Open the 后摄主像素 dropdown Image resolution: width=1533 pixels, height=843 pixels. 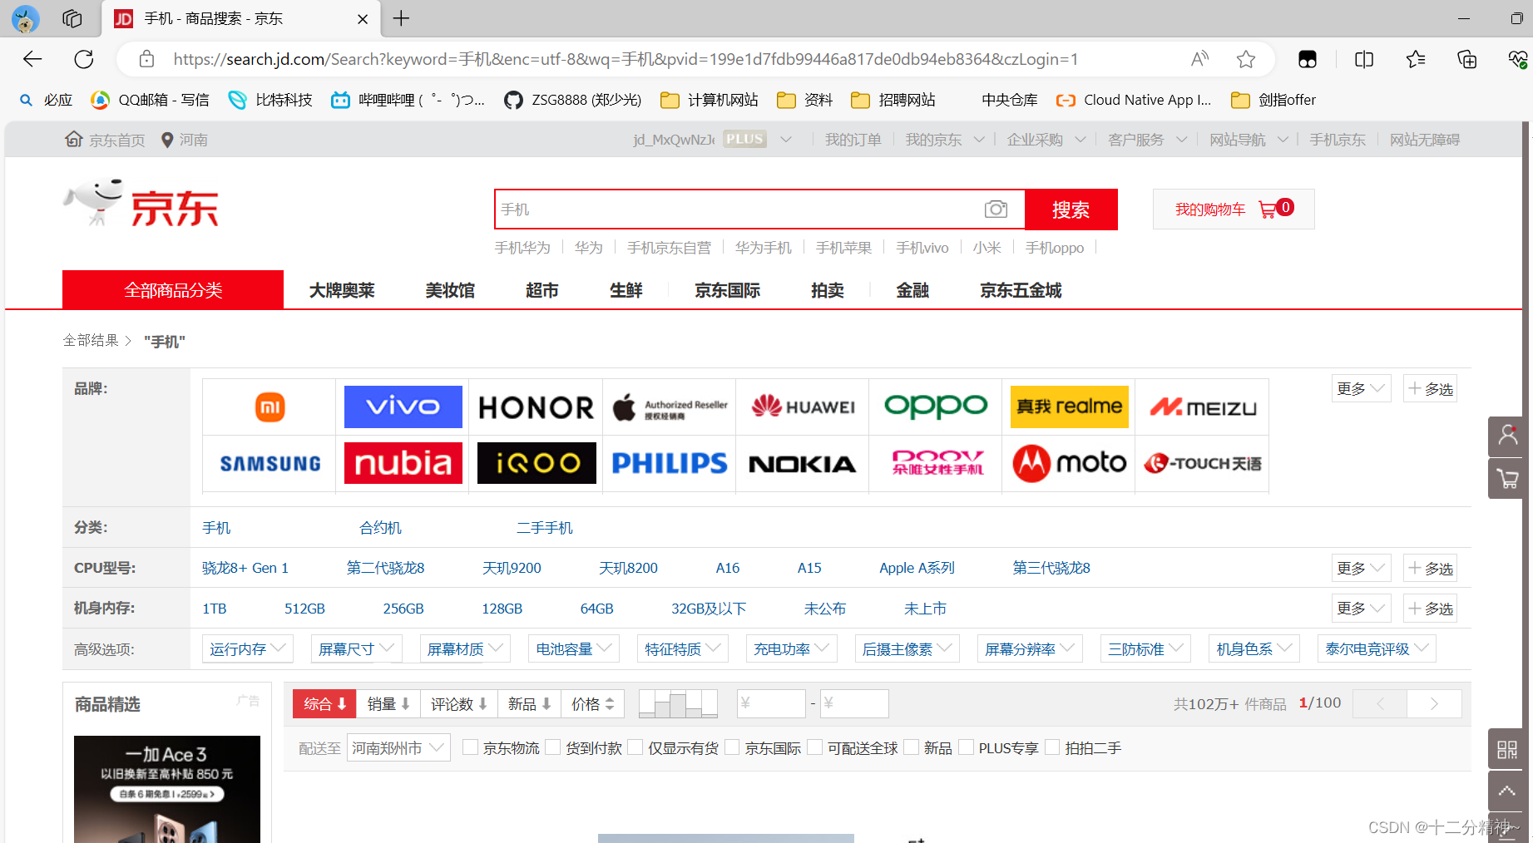tap(907, 648)
